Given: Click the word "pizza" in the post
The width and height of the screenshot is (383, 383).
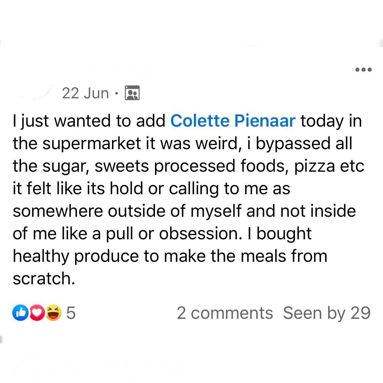Looking at the screenshot, I should 315,166.
